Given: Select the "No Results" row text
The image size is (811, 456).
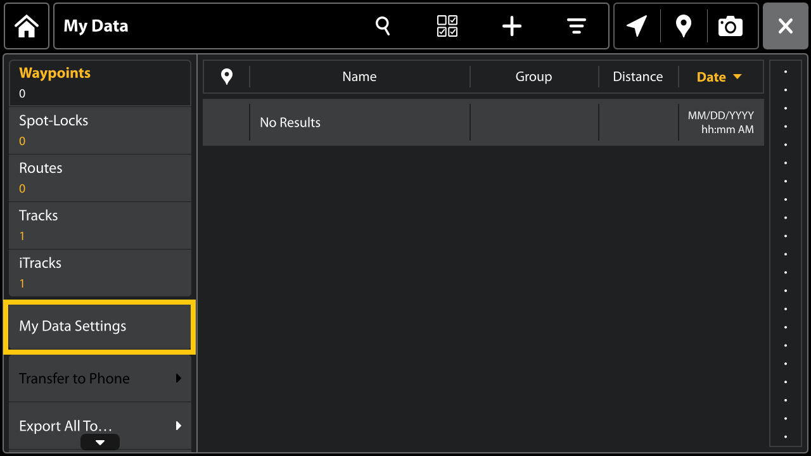Looking at the screenshot, I should 290,123.
